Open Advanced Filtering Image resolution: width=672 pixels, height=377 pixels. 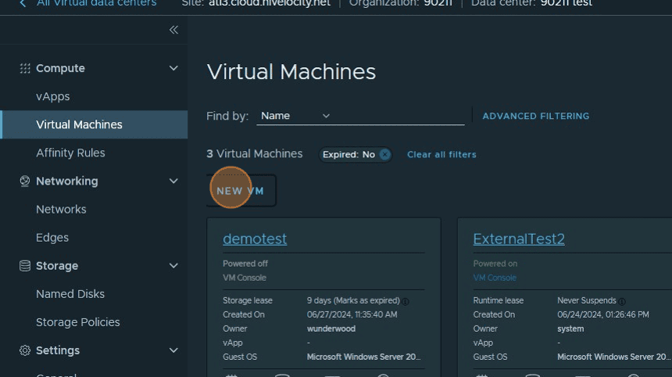(535, 116)
